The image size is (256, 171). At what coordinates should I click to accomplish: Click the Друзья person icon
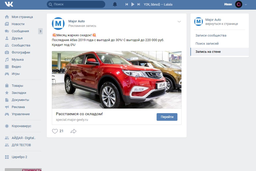(7, 38)
